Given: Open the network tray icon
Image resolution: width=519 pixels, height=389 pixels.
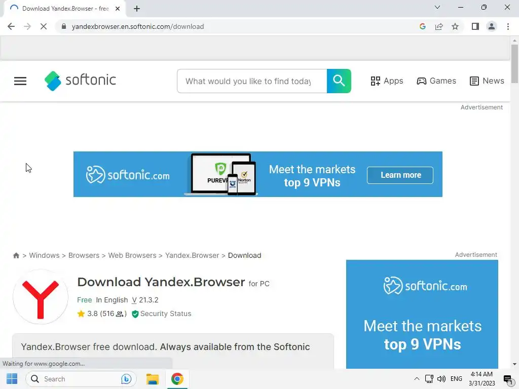Looking at the screenshot, I should coord(429,379).
